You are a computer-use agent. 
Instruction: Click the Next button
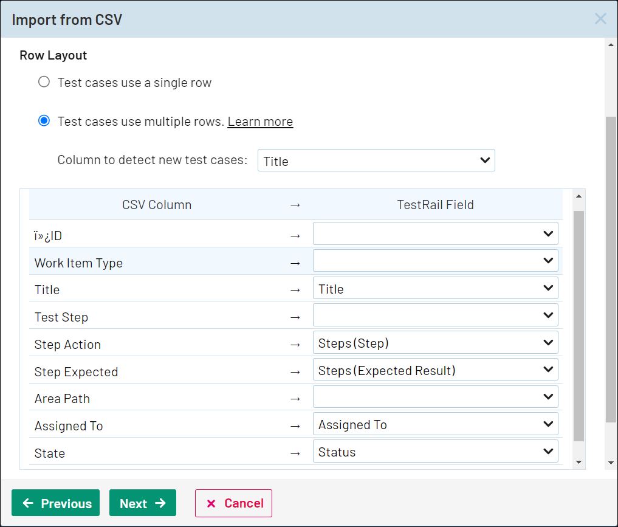143,503
